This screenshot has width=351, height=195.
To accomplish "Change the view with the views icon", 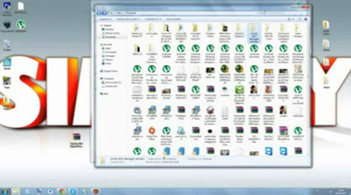I will click(x=290, y=19).
